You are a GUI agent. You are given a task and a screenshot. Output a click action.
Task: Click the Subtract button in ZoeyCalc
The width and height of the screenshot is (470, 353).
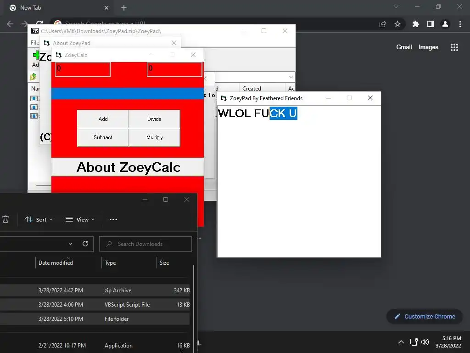click(x=103, y=137)
